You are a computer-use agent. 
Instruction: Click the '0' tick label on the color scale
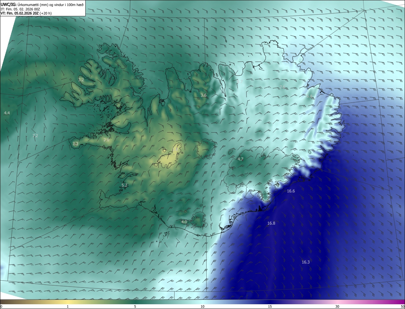1,306
